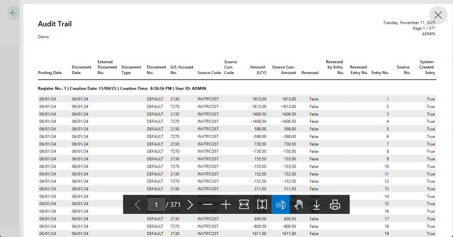Click the page number input field

point(156,205)
